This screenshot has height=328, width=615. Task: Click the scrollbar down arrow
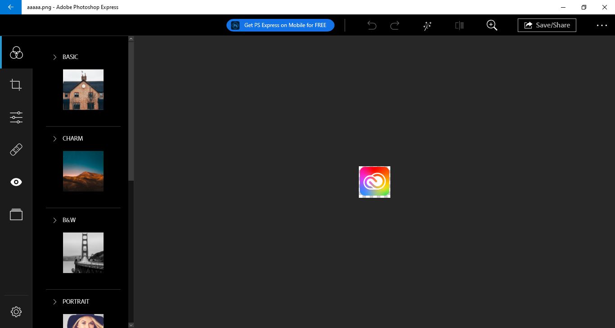[x=131, y=325]
